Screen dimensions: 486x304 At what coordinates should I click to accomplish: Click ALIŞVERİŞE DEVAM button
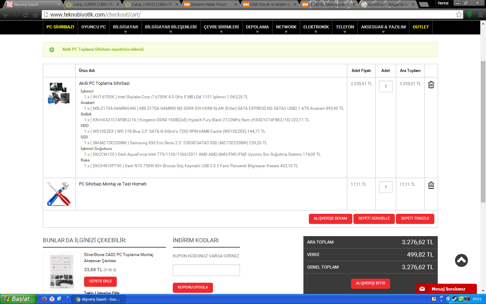coord(330,219)
